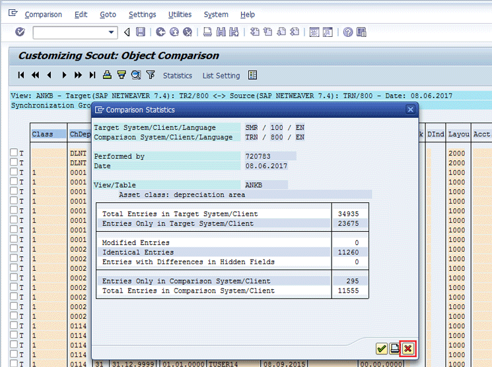Screen dimensions: 492x367
Task: Jump to the last entry with the last-page icon
Action: click(92, 75)
